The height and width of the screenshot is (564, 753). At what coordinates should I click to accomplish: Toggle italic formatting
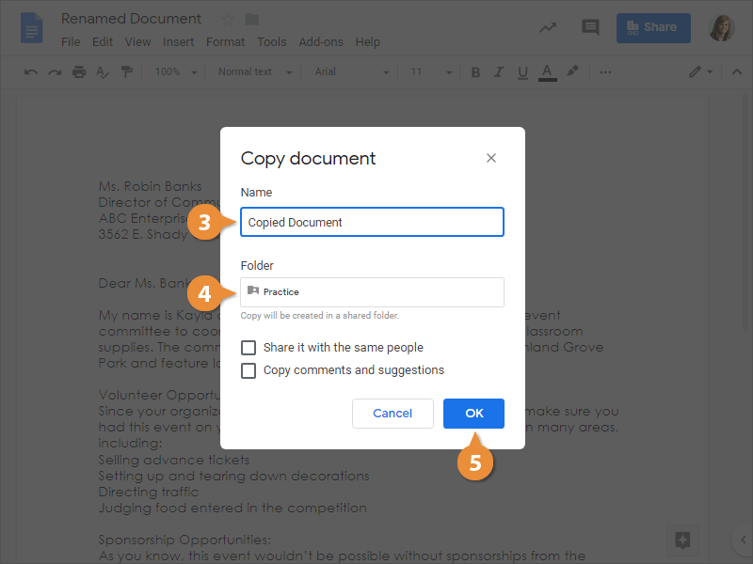click(x=499, y=72)
